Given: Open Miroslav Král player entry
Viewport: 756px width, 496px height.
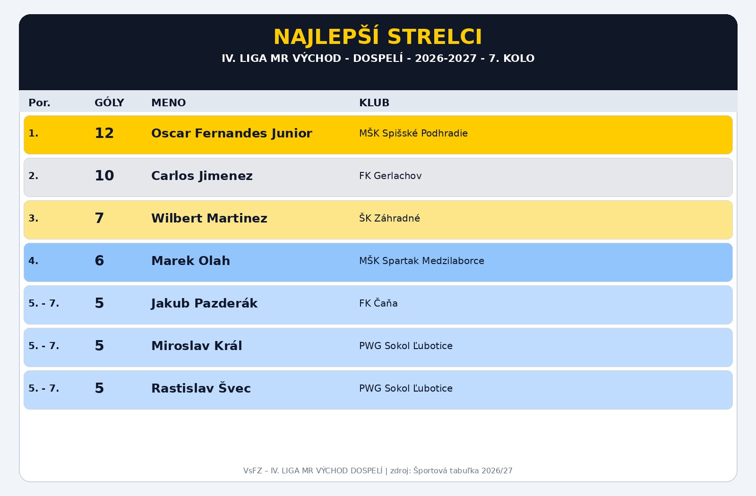Looking at the screenshot, I should click(197, 346).
